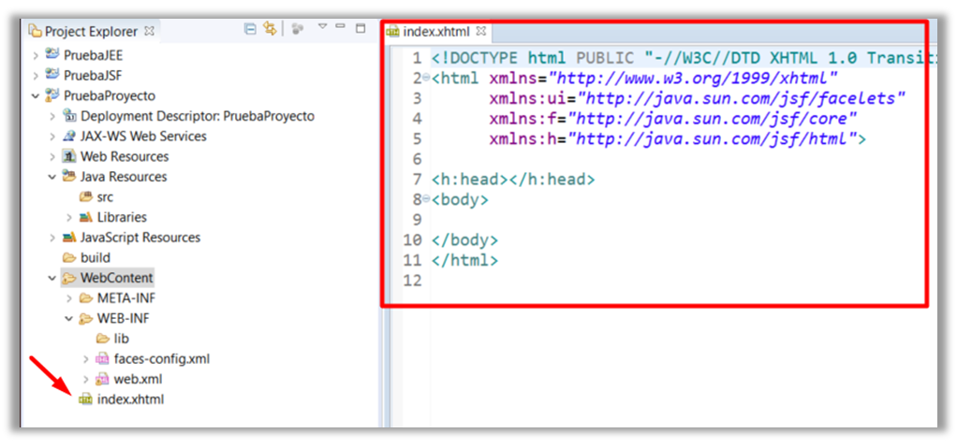Expand Deployment Descriptor: PruebaProyecto node
This screenshot has width=957, height=448.
[52, 116]
